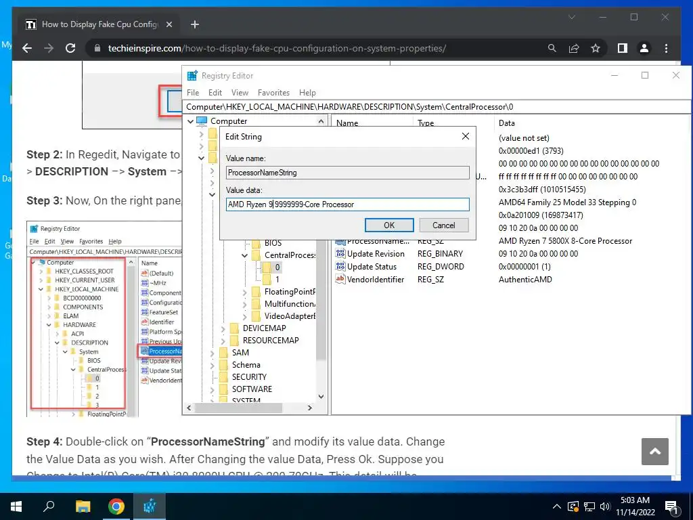Screen dimensions: 693x520
Task: Collapse the CentralProcessor tree node
Action: point(244,255)
